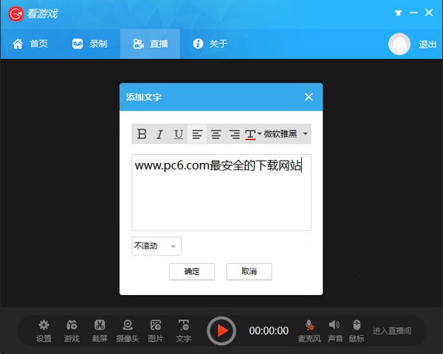Viewport: 443px width, 354px height.
Task: Open the text color dropdown arrow
Action: point(259,134)
